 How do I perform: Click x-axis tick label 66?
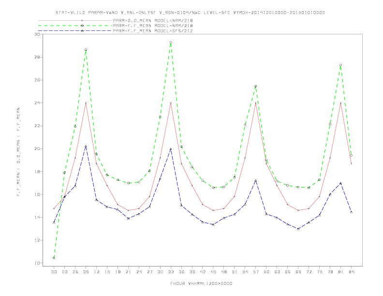pos(288,272)
